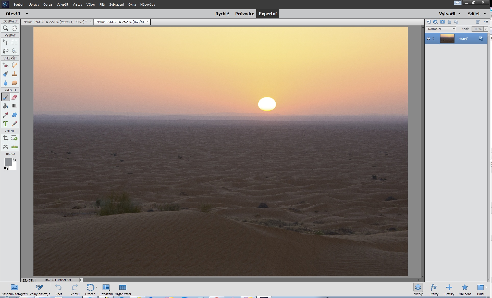Screen dimensions: 492x298
Task: Activate the Gradient tool
Action: [x=15, y=106]
